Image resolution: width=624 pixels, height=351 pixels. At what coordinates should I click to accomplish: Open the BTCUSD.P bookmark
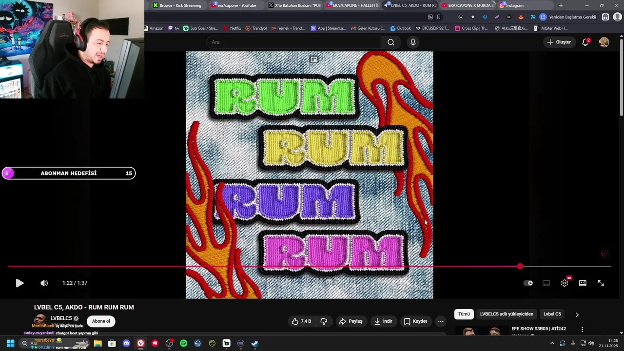tap(432, 28)
